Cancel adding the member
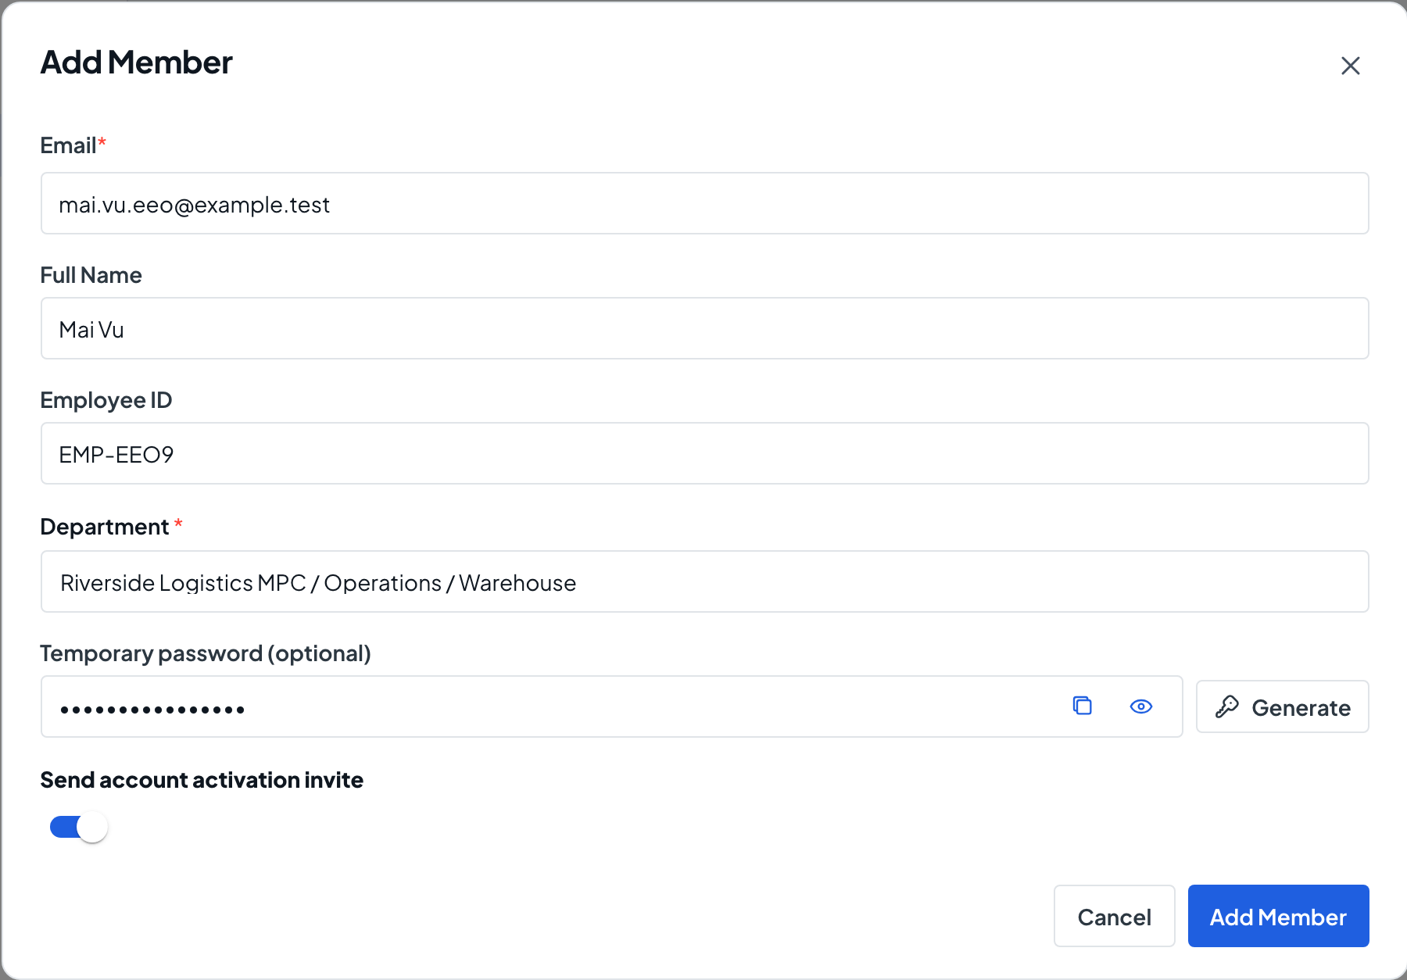 (x=1114, y=916)
